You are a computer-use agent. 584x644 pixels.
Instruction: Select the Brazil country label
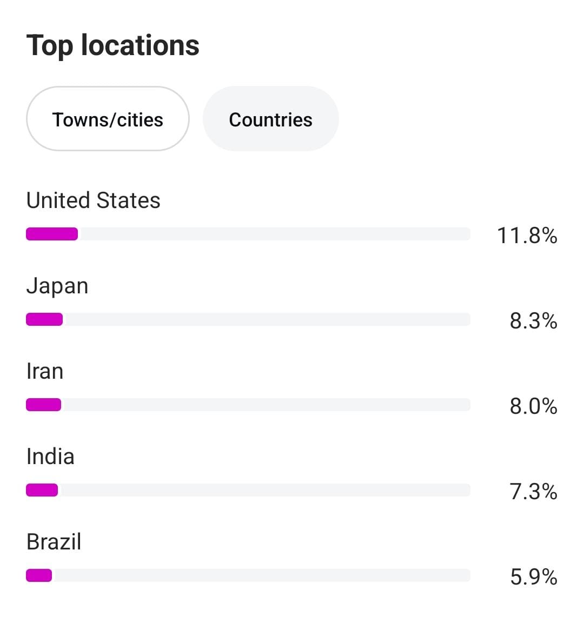pos(54,542)
